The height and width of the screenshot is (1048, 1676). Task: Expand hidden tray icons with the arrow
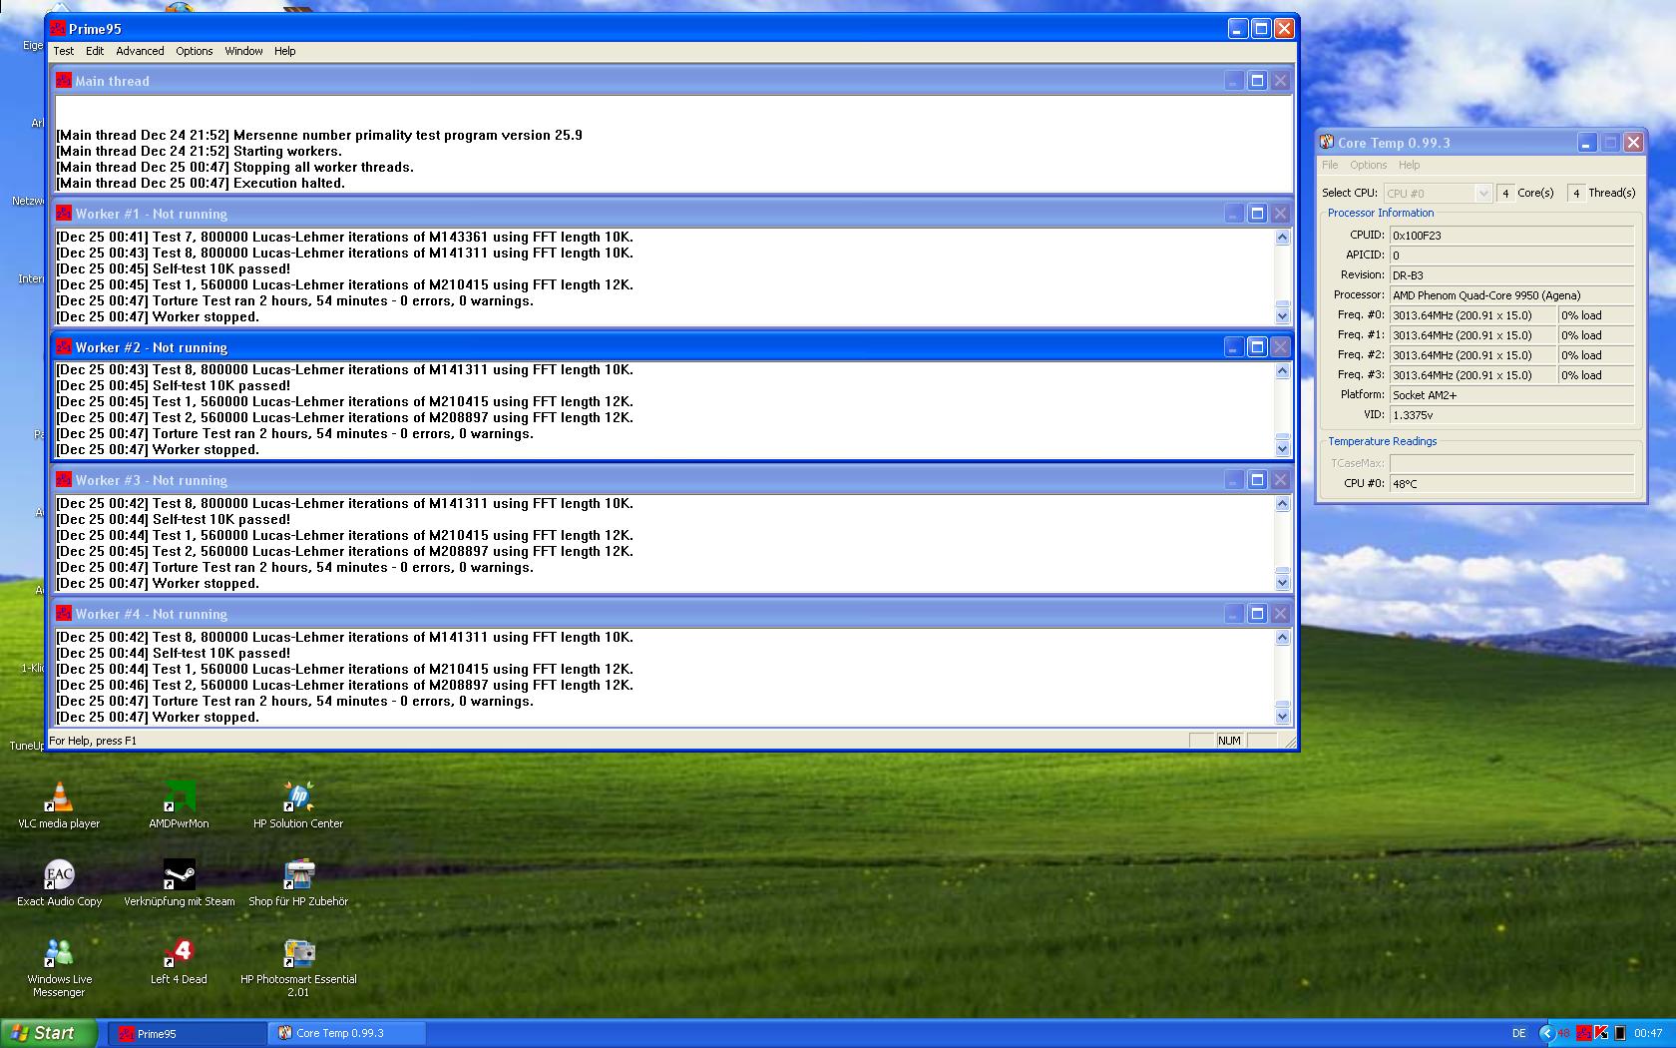(x=1546, y=1033)
